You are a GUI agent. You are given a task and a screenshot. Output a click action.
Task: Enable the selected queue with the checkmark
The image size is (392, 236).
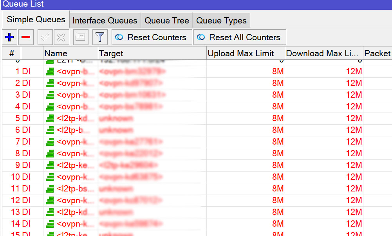pos(45,37)
